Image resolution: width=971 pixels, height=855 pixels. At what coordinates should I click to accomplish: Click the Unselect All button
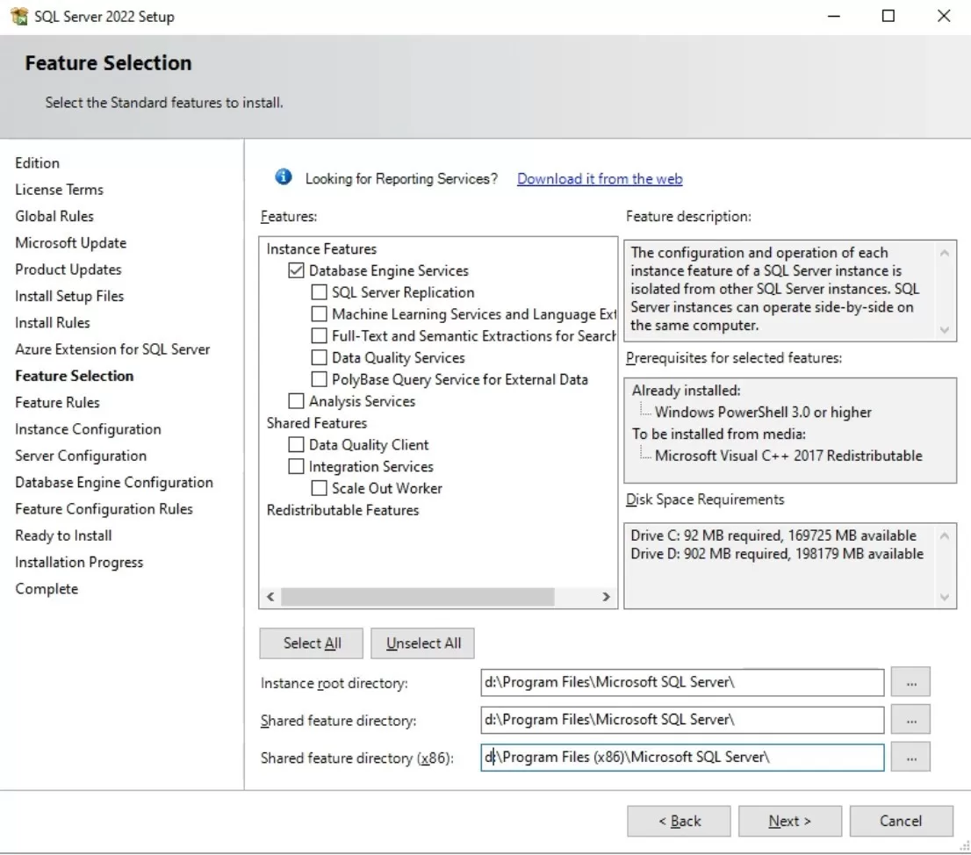(423, 643)
